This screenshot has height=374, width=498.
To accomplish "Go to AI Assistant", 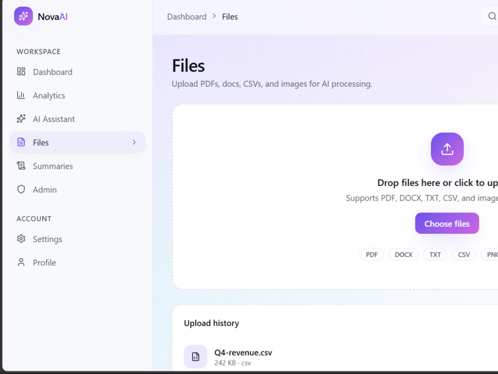I will (x=78, y=119).
